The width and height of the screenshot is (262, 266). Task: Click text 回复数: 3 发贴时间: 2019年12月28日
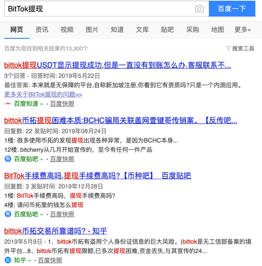tap(54, 186)
